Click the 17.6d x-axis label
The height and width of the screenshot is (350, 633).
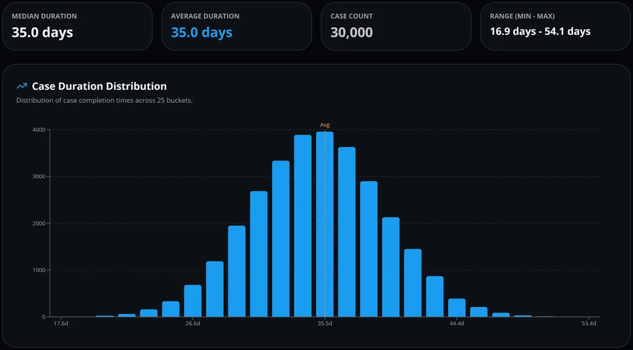[61, 324]
